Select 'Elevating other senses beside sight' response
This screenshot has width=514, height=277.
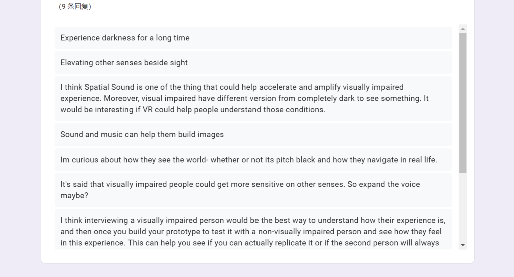(253, 63)
